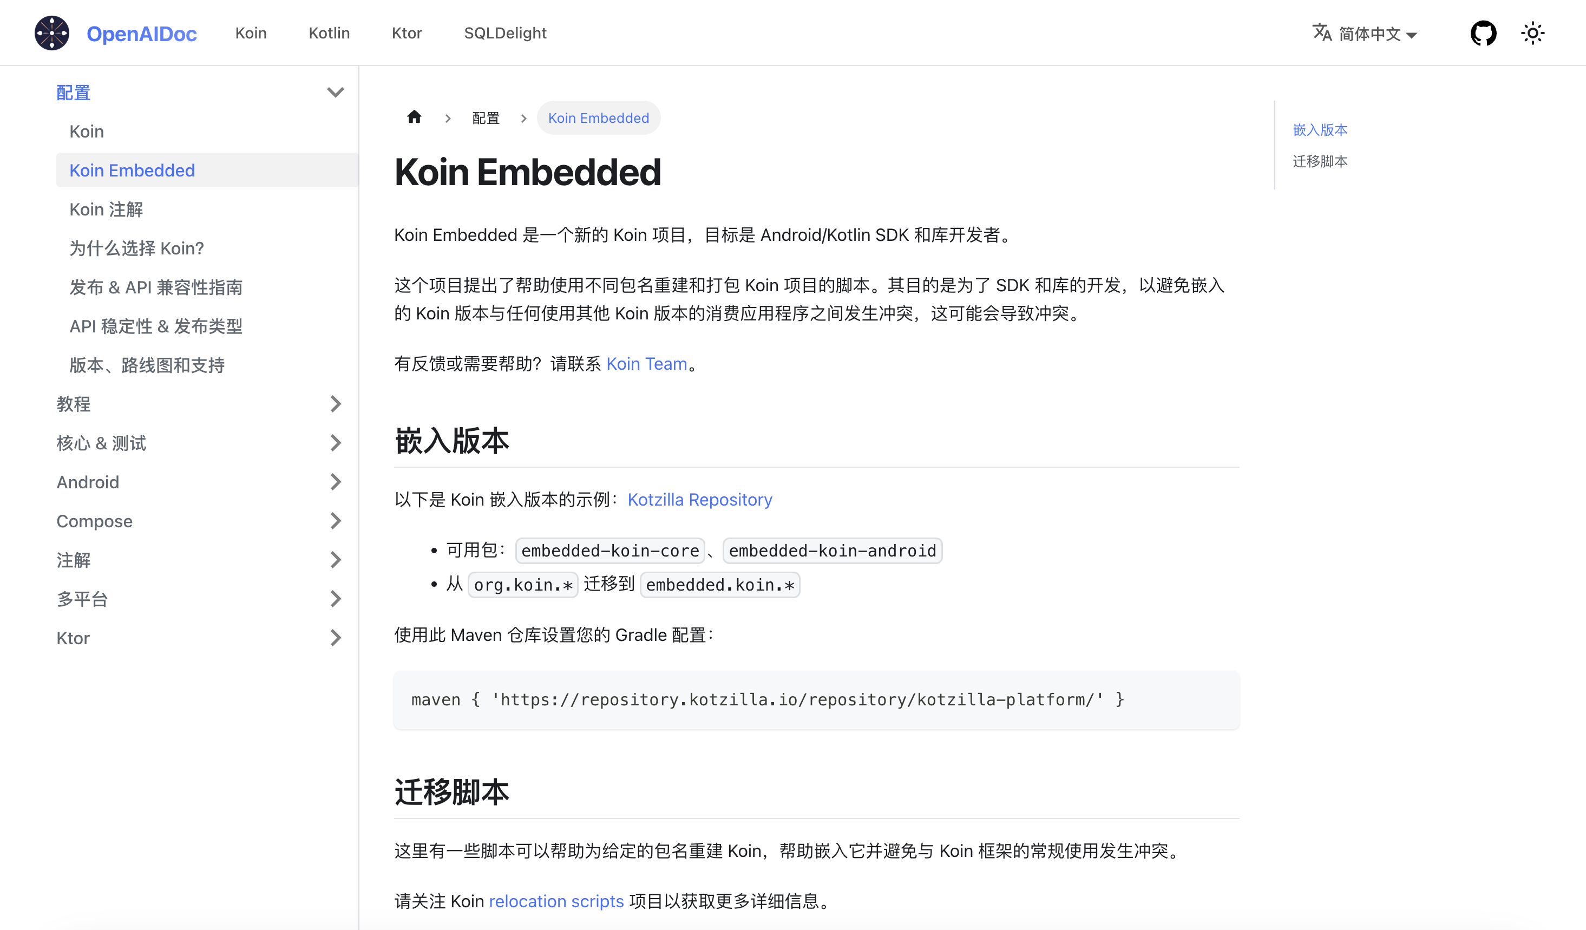Expand the Compose sidebar section chevron
The height and width of the screenshot is (930, 1586).
click(x=336, y=521)
